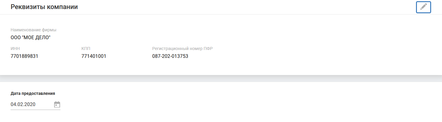Click blank space right of company name

tap(242, 38)
